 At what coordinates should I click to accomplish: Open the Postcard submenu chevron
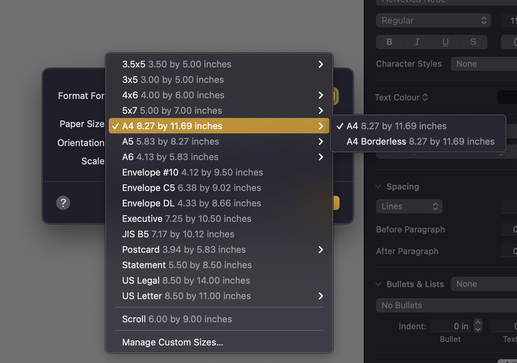coord(321,250)
